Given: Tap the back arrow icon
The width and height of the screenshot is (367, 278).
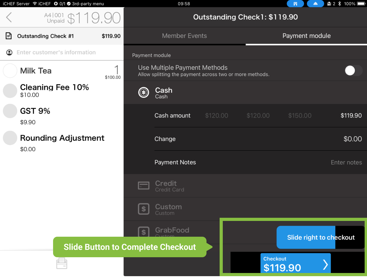Looking at the screenshot, I should (9, 17).
